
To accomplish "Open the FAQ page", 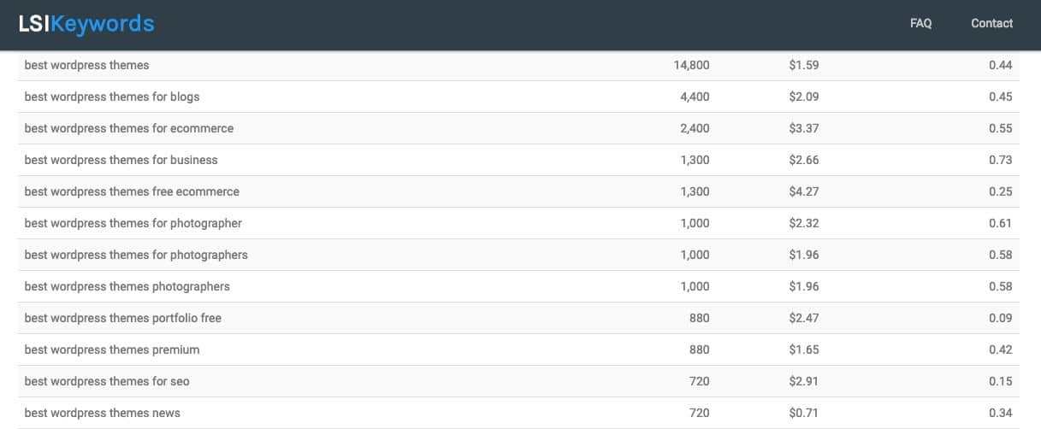I will (x=920, y=24).
